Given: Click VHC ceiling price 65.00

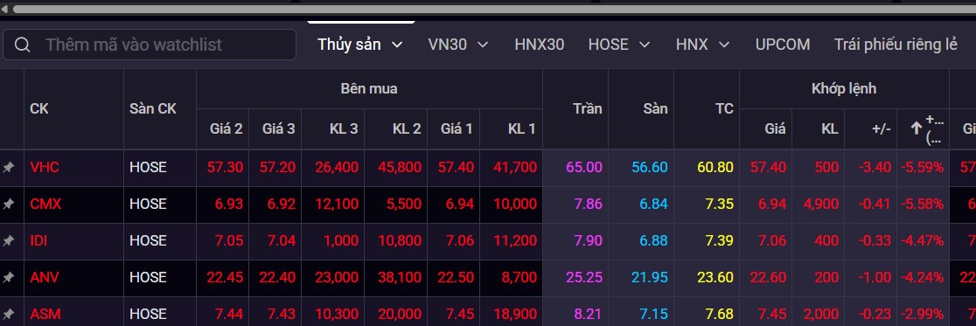Looking at the screenshot, I should pos(584,167).
